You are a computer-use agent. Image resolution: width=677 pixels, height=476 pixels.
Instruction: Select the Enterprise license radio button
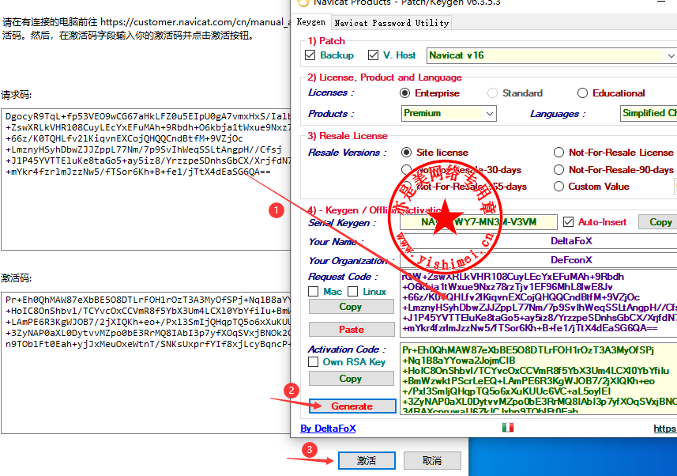tap(404, 93)
